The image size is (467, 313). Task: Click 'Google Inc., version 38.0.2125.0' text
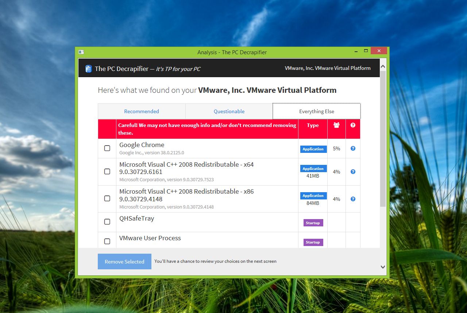click(x=152, y=153)
